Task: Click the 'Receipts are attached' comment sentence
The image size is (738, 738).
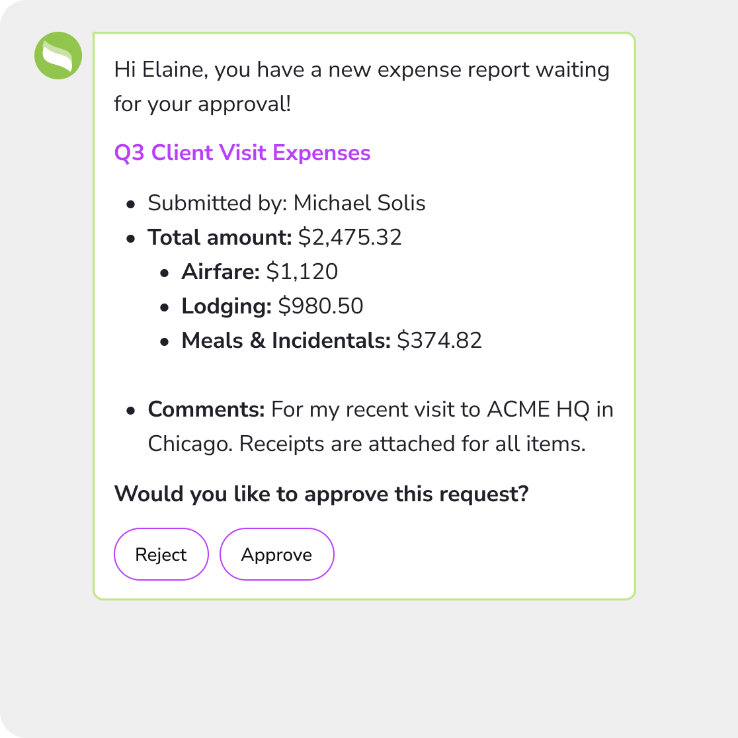Action: point(412,444)
